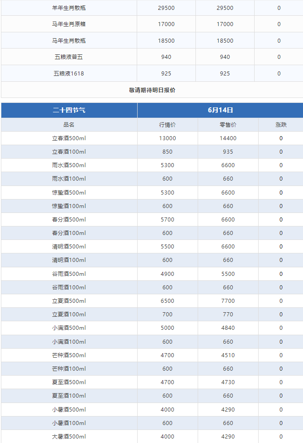Select the 五粮液1618 product name

point(69,73)
